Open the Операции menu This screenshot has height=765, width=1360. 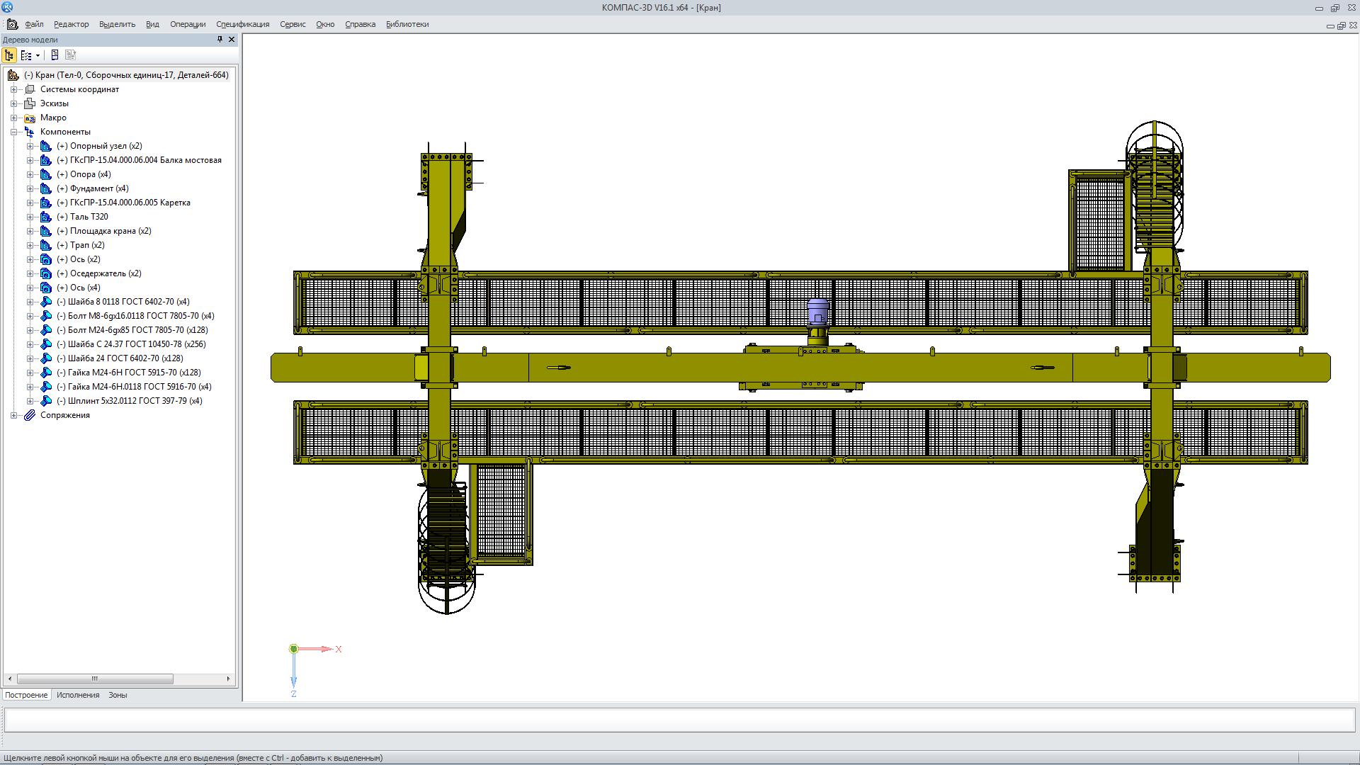pyautogui.click(x=187, y=24)
